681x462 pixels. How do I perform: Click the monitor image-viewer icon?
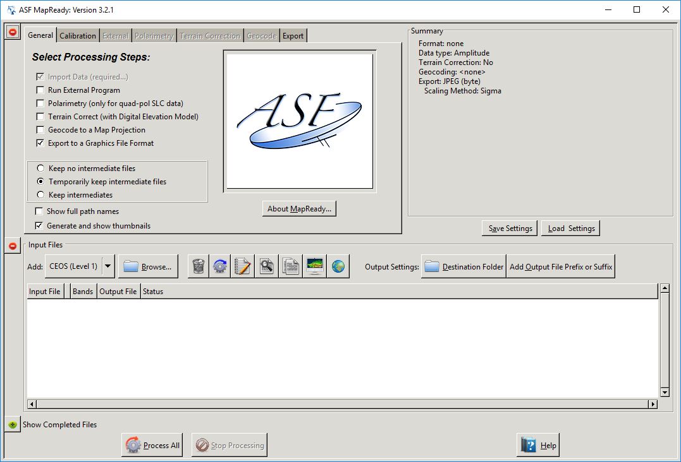click(x=314, y=266)
